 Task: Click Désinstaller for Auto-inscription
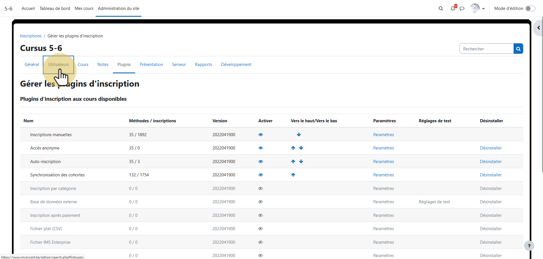pos(491,162)
